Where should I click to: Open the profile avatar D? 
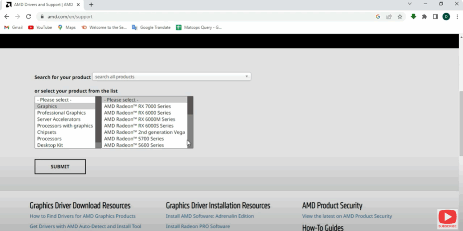(x=446, y=17)
